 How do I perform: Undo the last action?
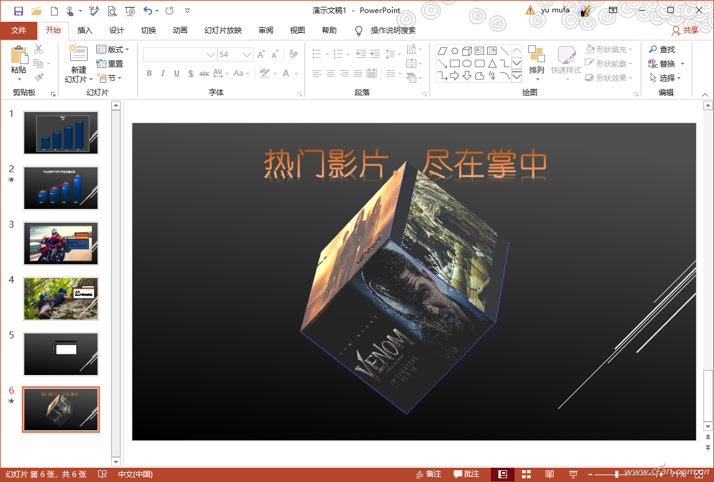click(147, 11)
